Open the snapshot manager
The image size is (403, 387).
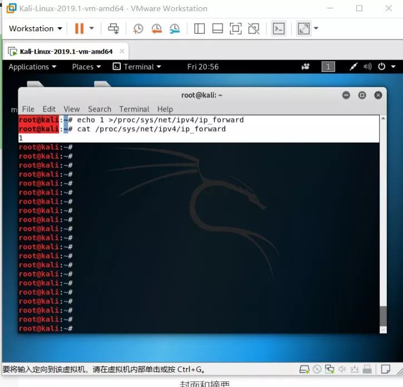coord(175,28)
